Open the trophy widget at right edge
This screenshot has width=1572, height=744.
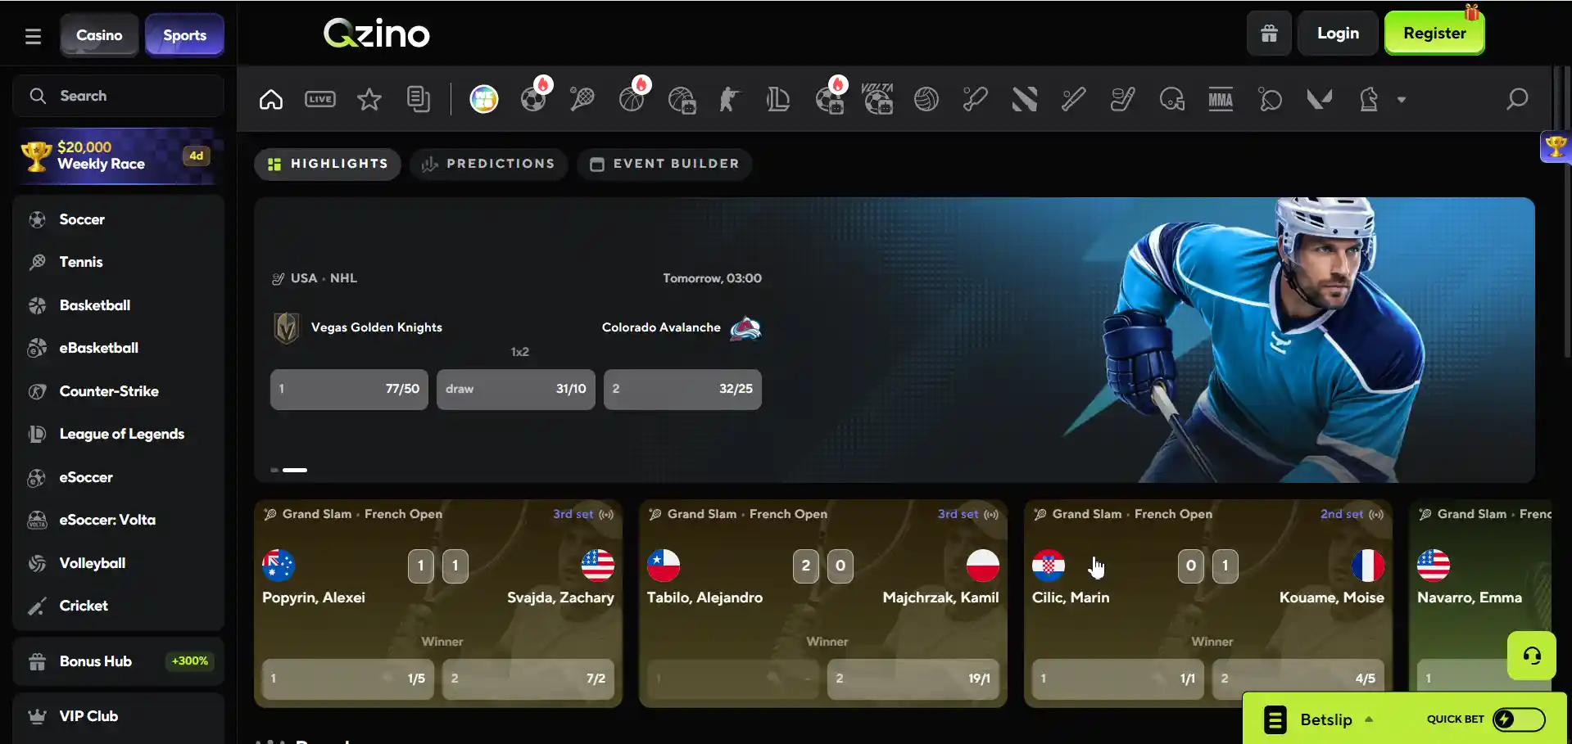pos(1556,147)
